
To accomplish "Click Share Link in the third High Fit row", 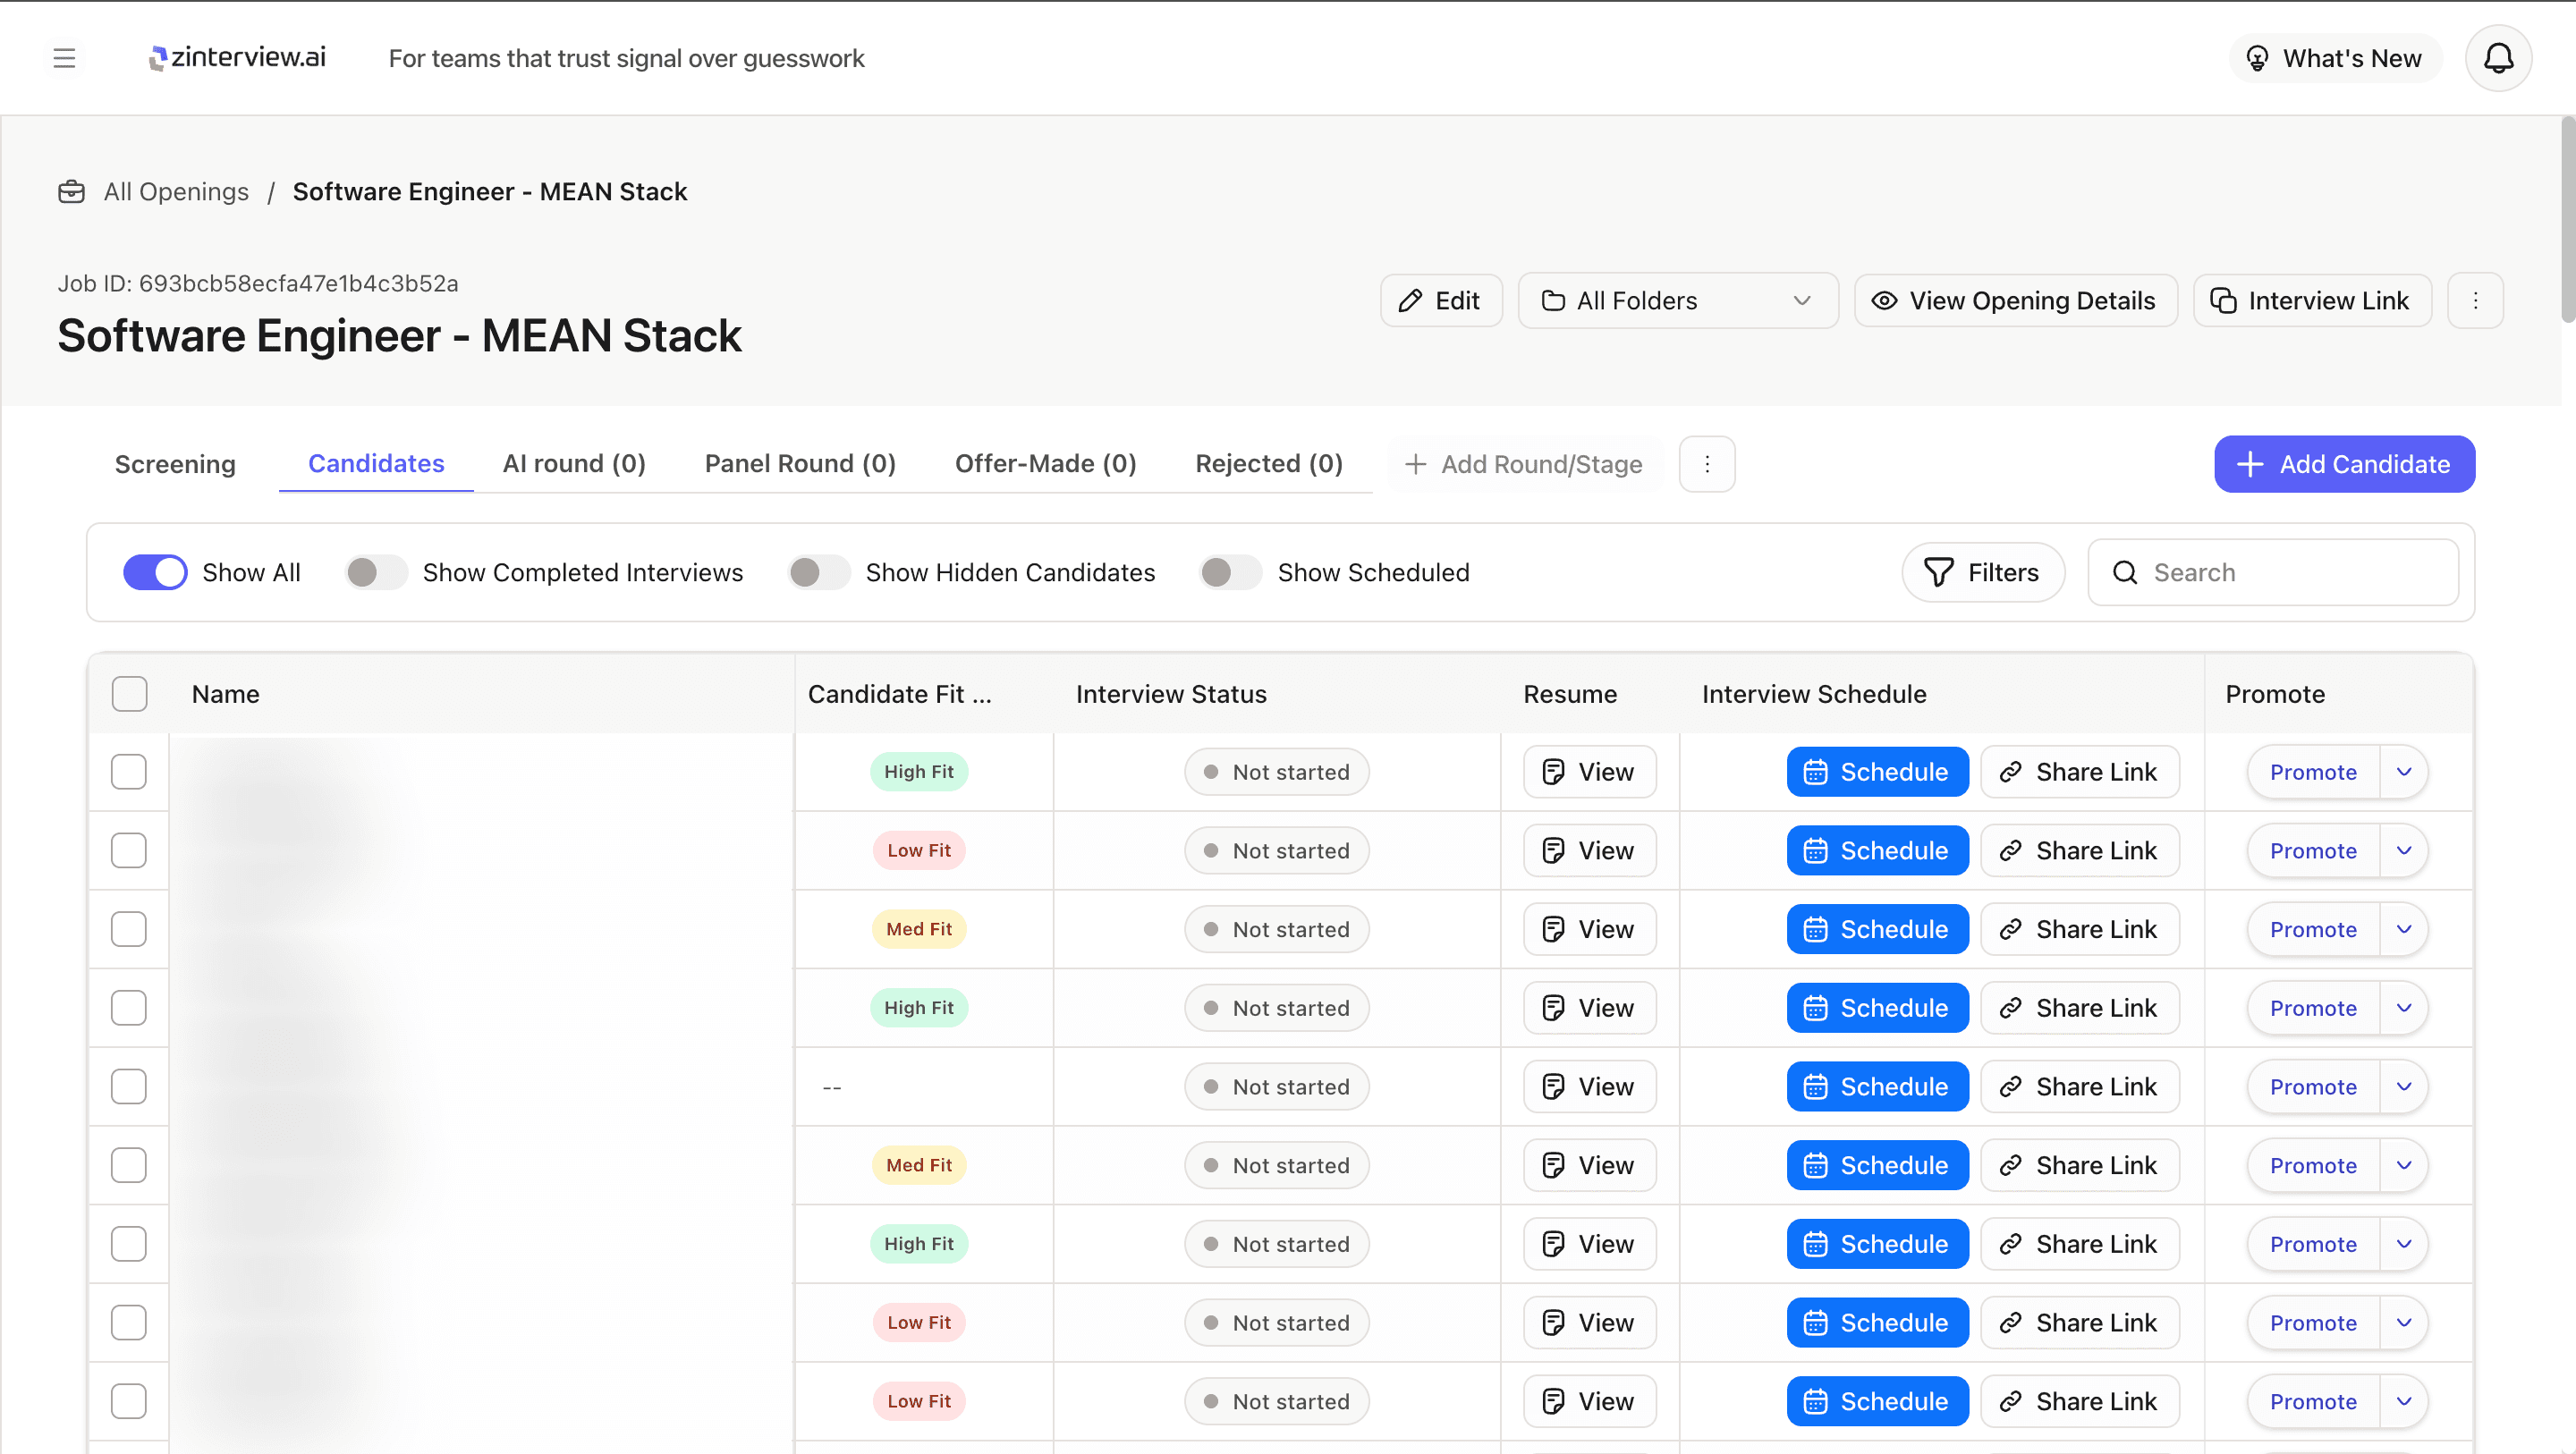I will tap(2079, 1244).
